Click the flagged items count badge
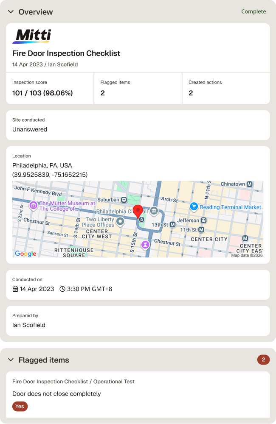 263,360
